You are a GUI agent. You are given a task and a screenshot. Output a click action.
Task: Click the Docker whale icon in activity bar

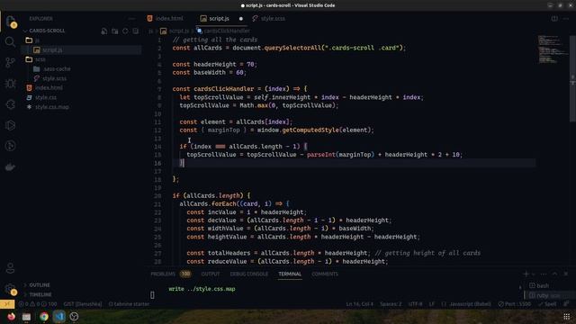[x=10, y=166]
